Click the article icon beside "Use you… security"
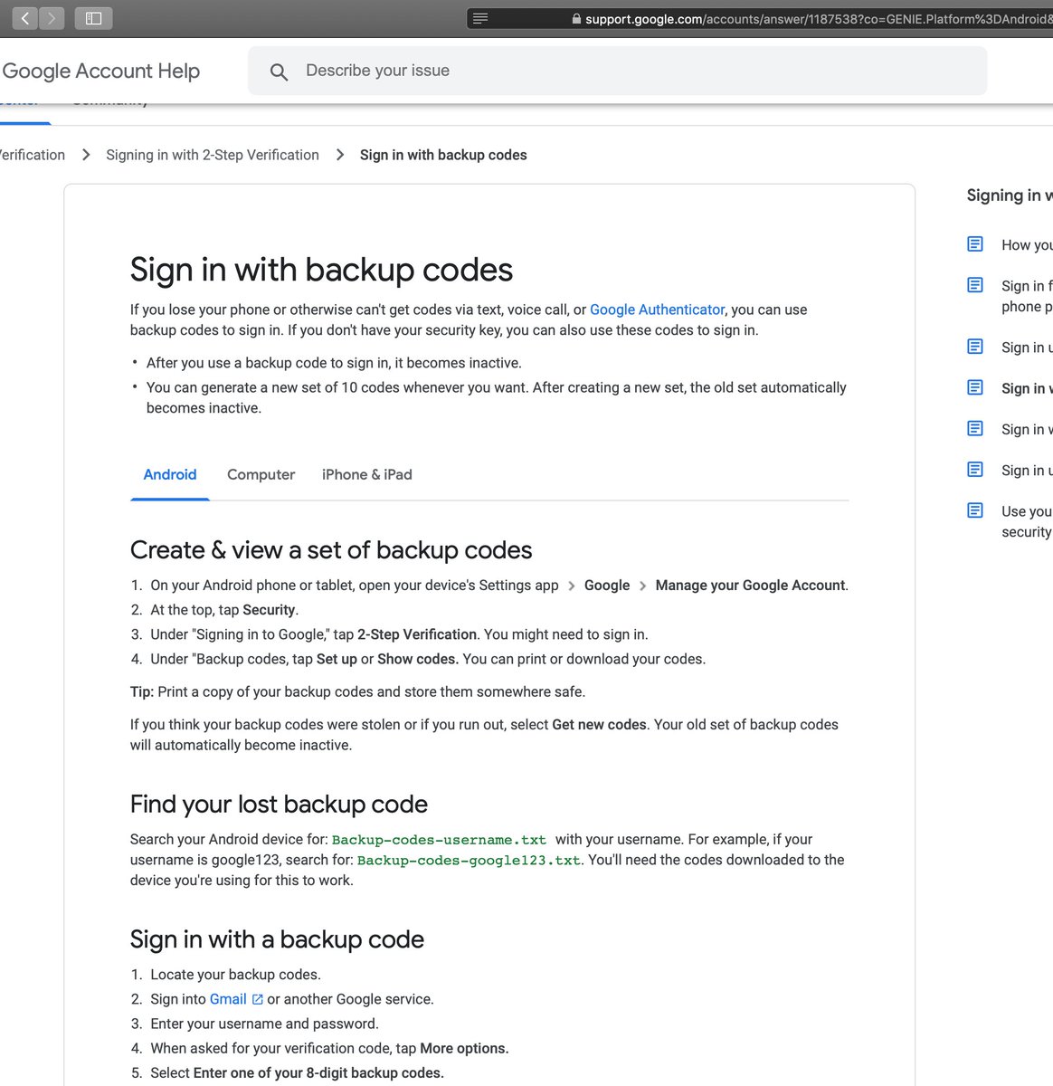Image resolution: width=1053 pixels, height=1086 pixels. pyautogui.click(x=975, y=510)
